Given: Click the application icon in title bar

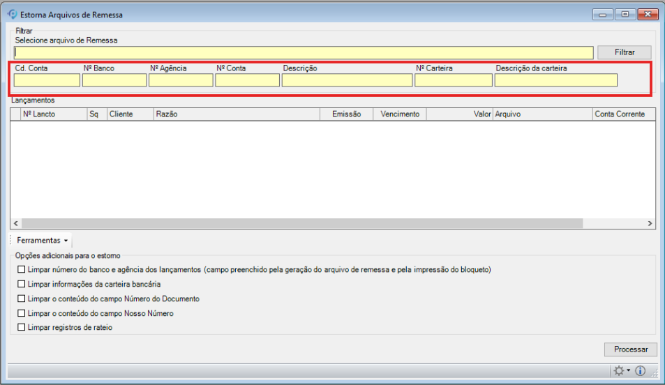Looking at the screenshot, I should click(12, 14).
